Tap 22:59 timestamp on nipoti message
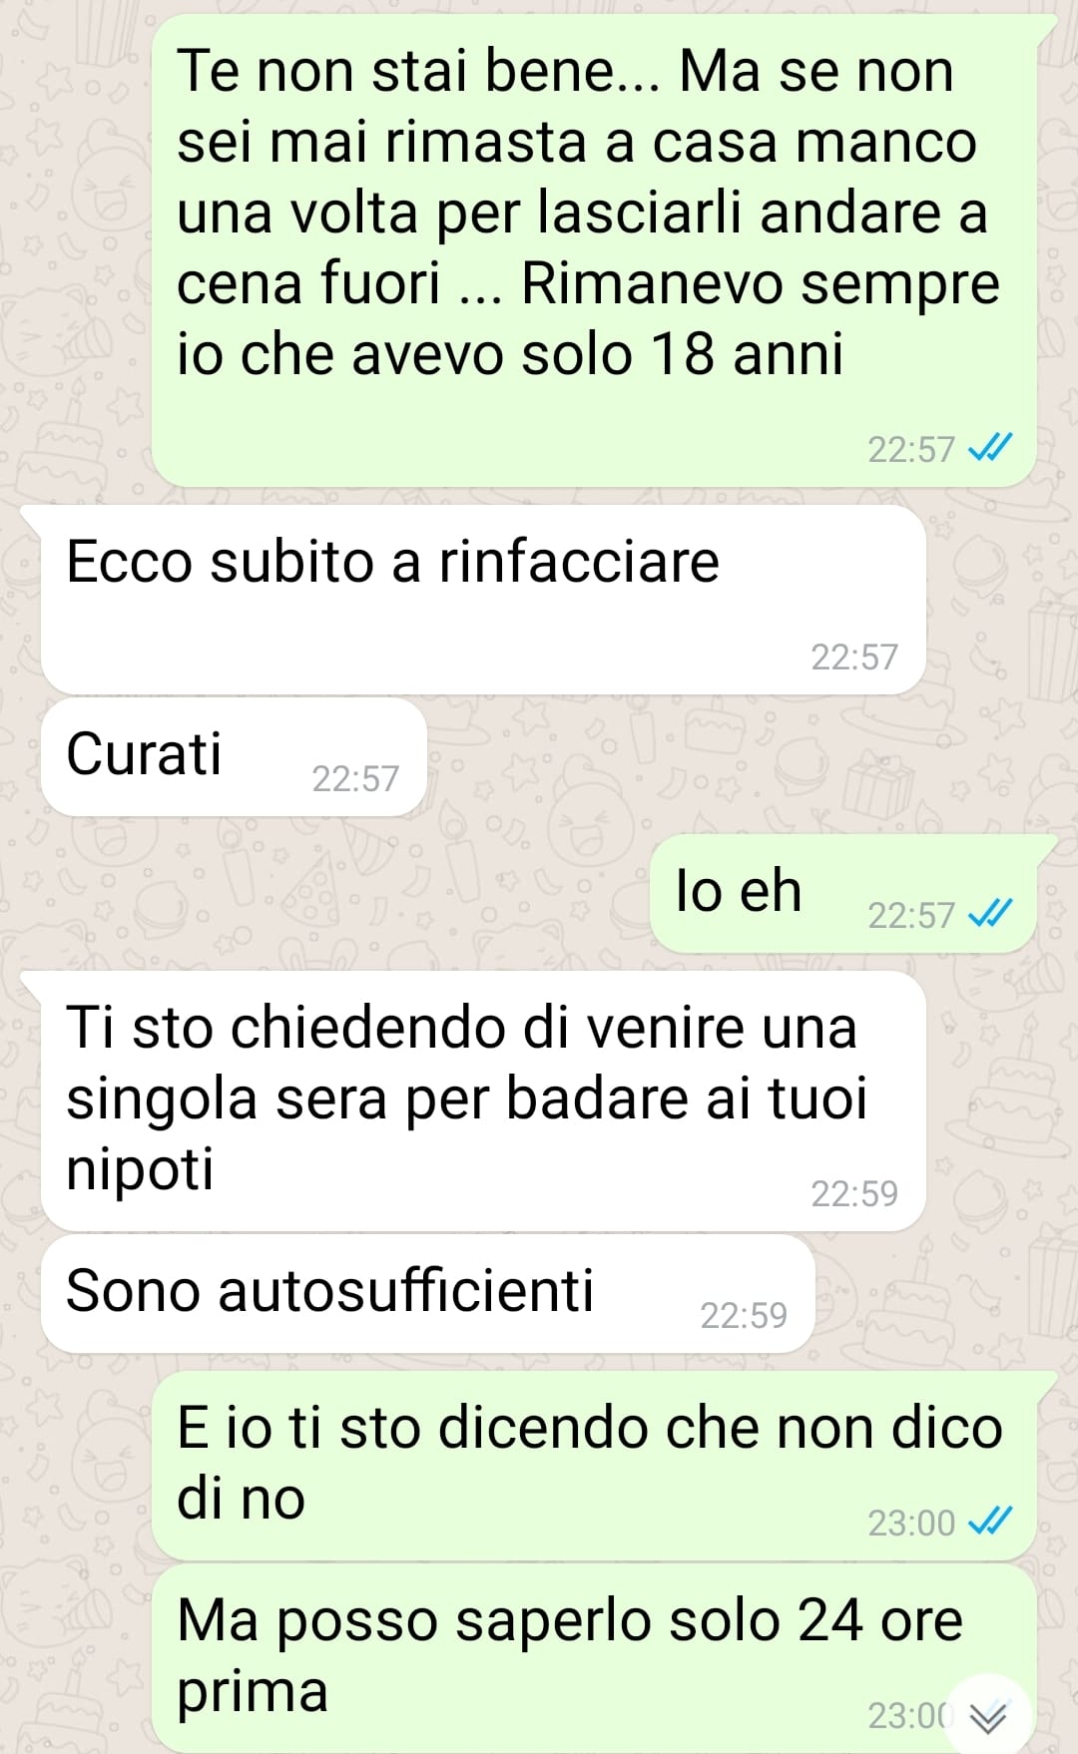Screen dimensions: 1078x1754 [854, 1193]
